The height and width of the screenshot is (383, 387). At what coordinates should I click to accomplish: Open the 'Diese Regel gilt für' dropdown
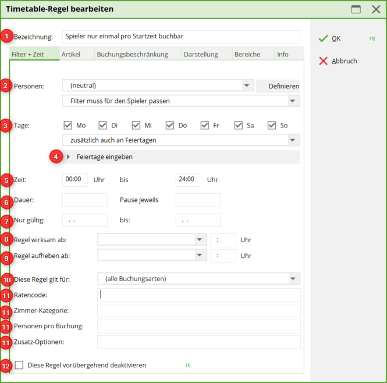tap(292, 279)
